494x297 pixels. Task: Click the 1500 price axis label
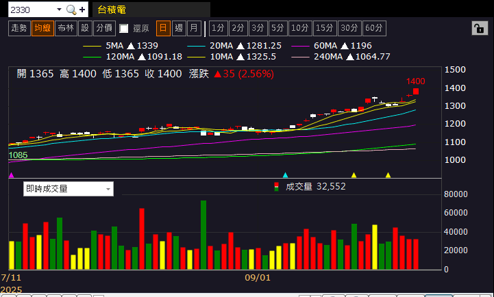455,70
